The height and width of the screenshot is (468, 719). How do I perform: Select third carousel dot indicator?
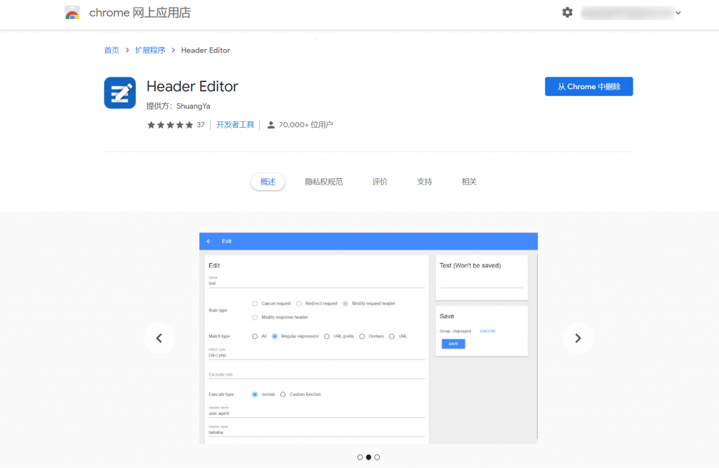377,457
